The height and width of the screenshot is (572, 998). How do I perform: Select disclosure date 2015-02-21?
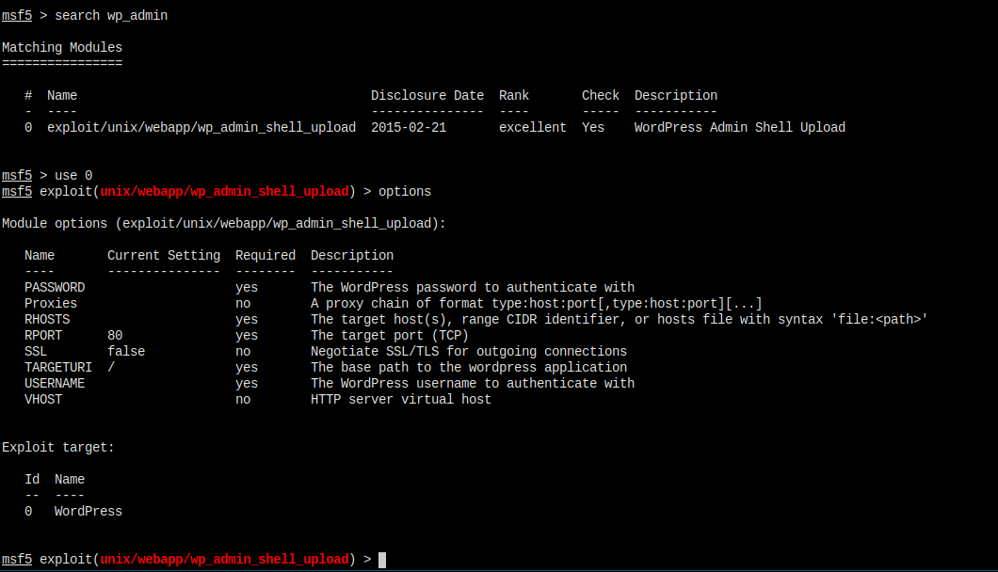(409, 127)
